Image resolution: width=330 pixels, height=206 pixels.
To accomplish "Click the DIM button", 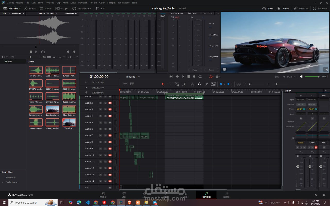I will click(x=324, y=77).
